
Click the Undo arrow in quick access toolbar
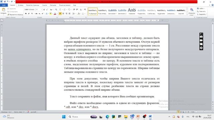(7, 1)
